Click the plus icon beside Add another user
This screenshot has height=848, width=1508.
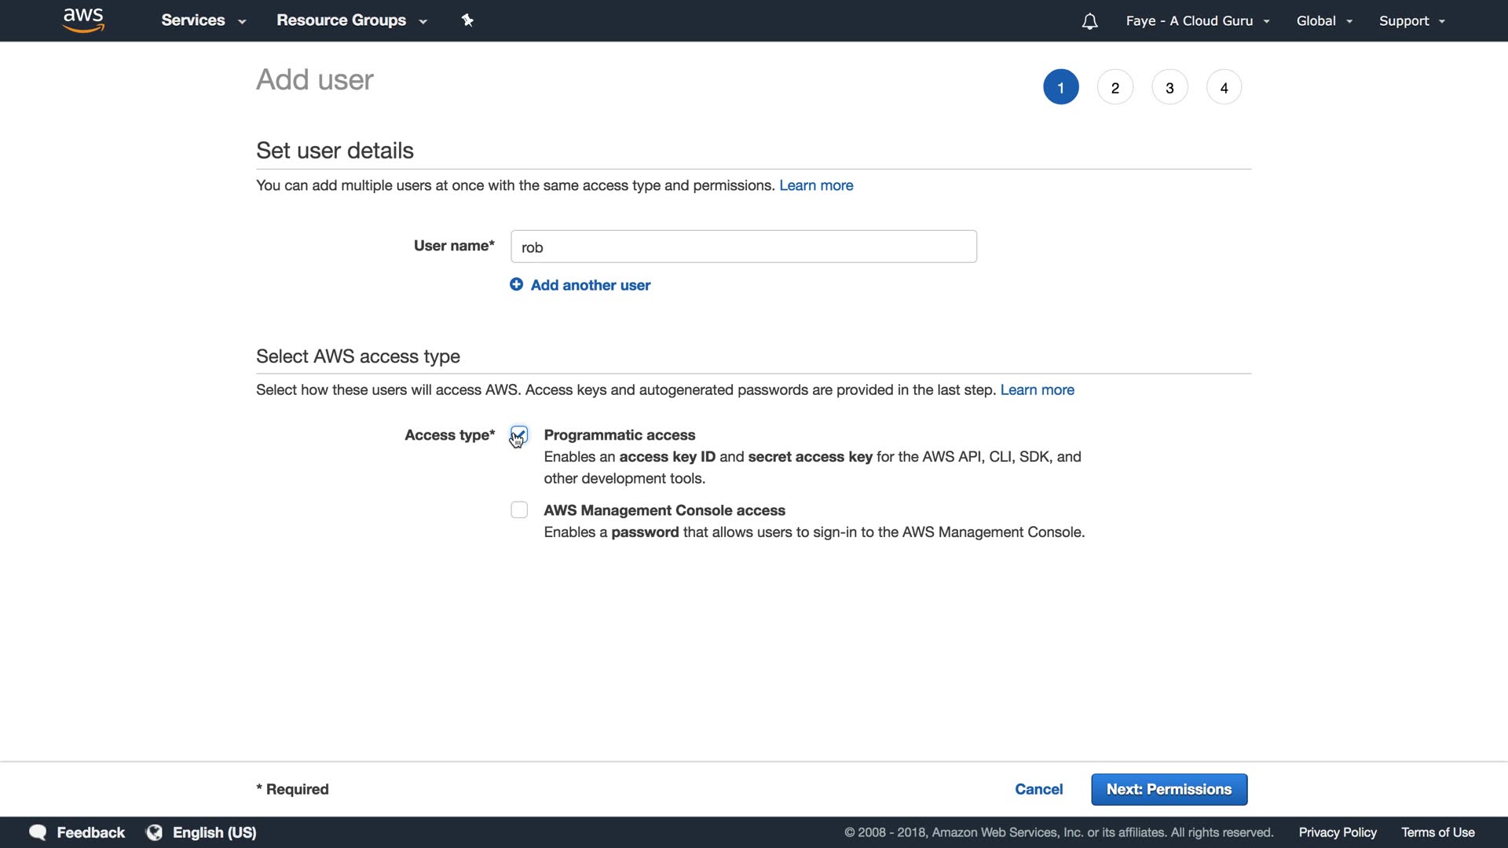point(516,284)
